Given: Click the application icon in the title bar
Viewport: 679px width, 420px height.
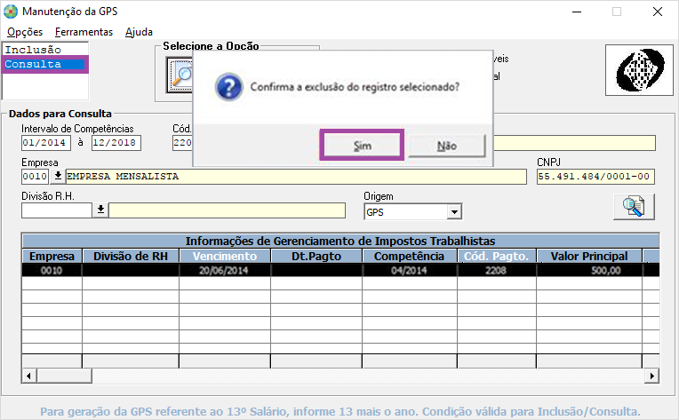Looking at the screenshot, I should coord(11,12).
